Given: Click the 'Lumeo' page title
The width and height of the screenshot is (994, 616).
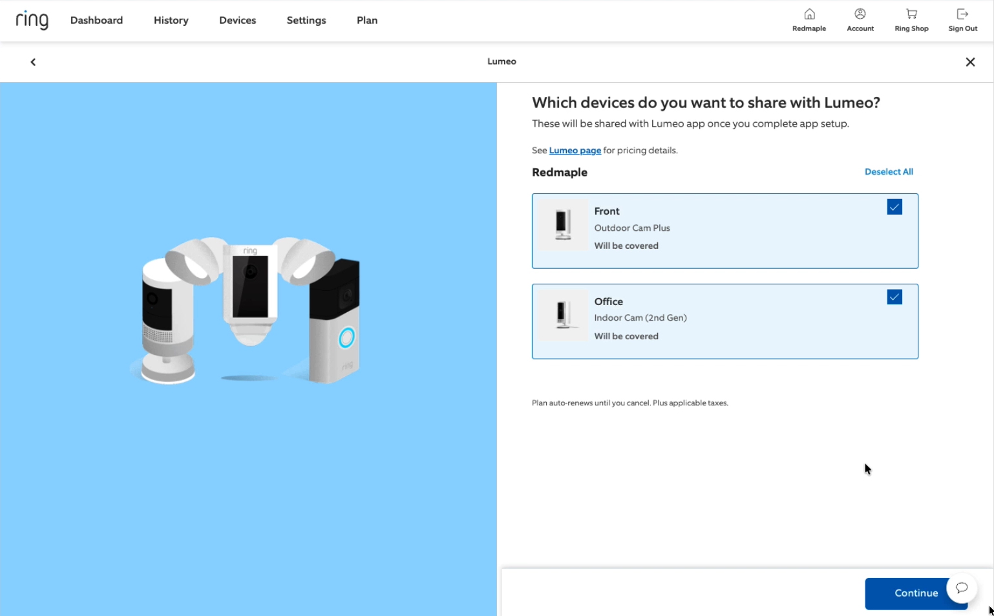Looking at the screenshot, I should click(502, 61).
